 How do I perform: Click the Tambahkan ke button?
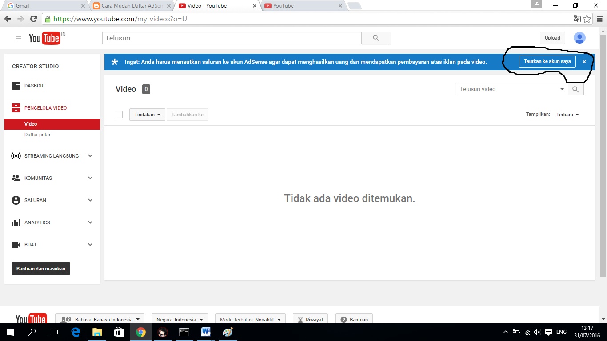point(188,115)
